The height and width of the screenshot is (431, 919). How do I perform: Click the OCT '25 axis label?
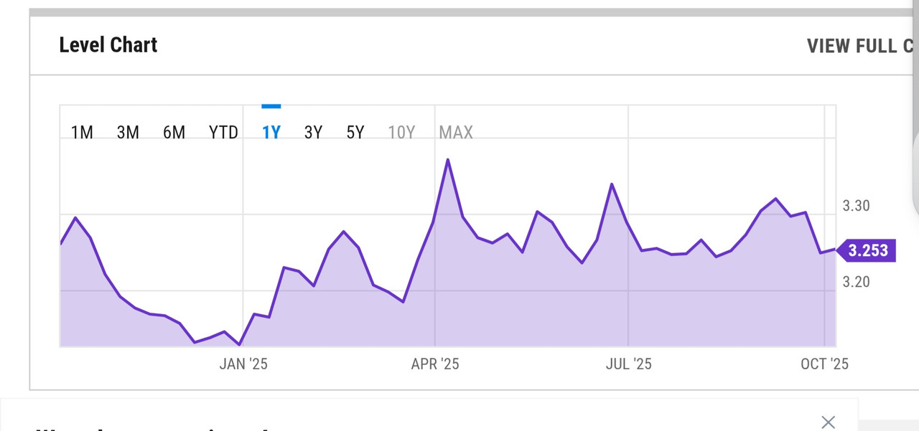(x=824, y=364)
